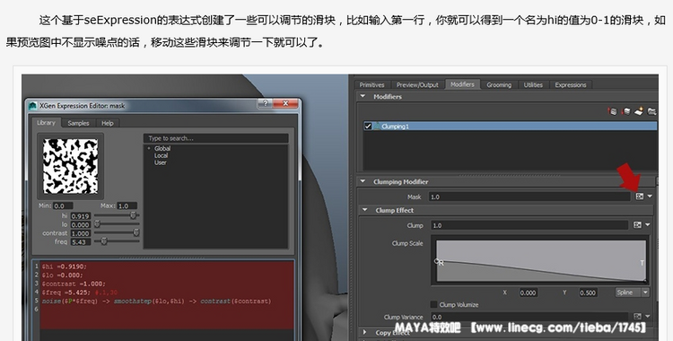Click the add modifier icon in Modifiers toolbar

(x=639, y=111)
